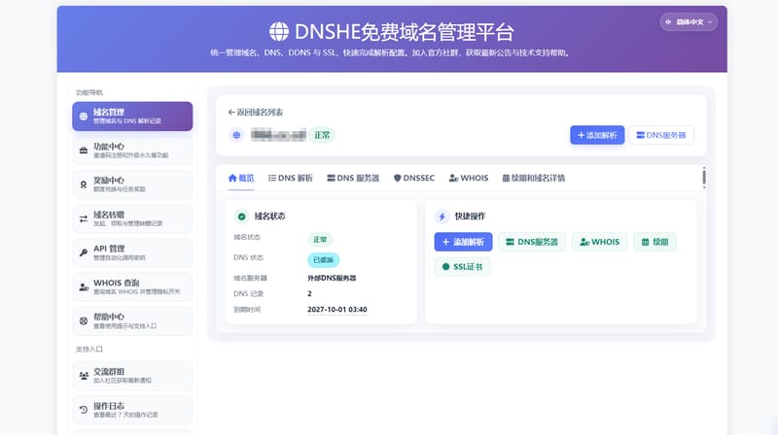Click the key icon beside API 管理

(x=84, y=252)
